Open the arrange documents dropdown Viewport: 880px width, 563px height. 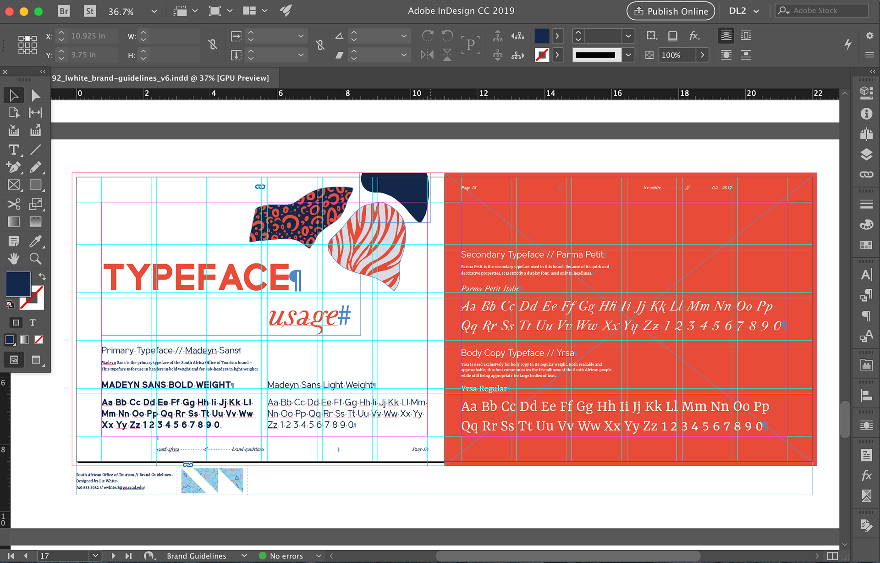click(255, 11)
